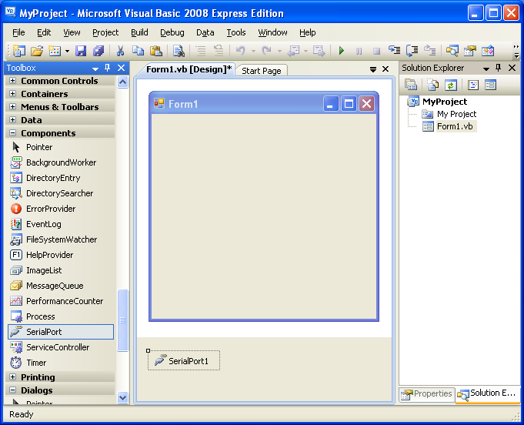The width and height of the screenshot is (524, 425).
Task: Click the Toolbox scroll down arrow
Action: point(122,397)
